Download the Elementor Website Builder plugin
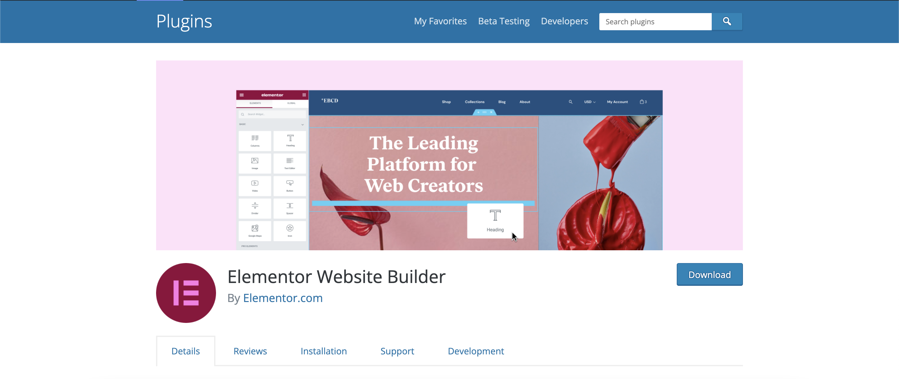 709,275
